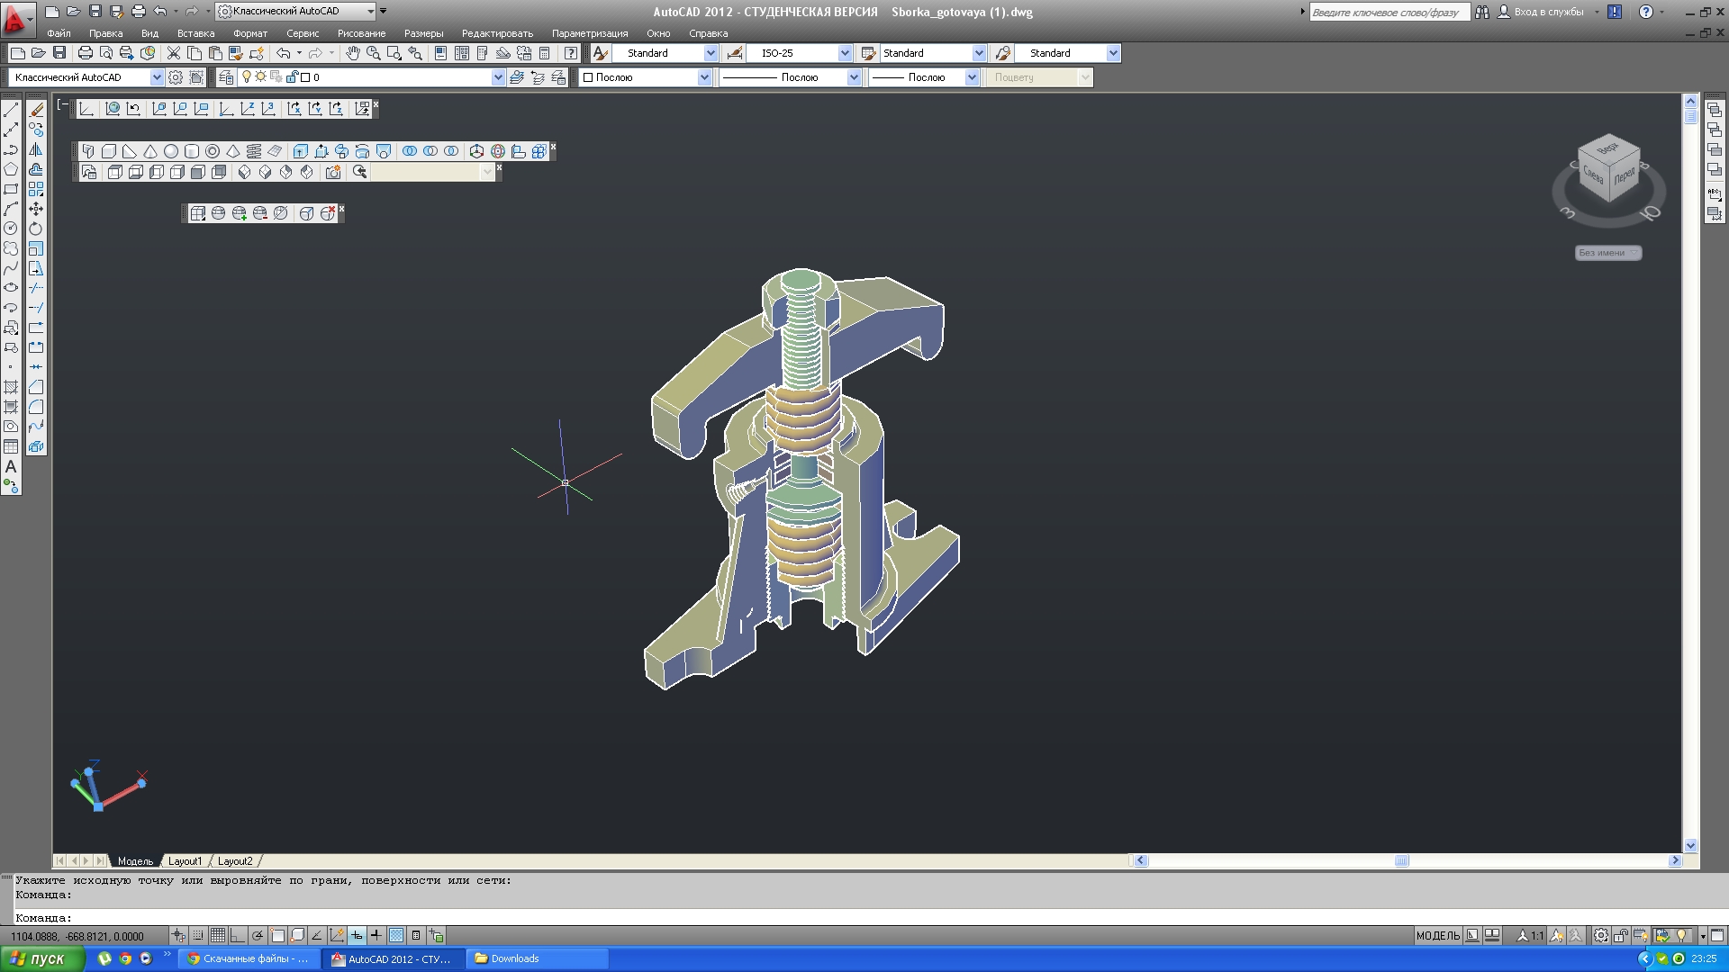
Task: Switch to Скачанные файлы Chrome taskbar window
Action: click(248, 958)
